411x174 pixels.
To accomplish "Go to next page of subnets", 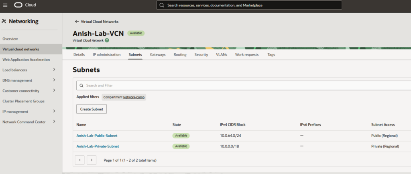I will (x=92, y=160).
